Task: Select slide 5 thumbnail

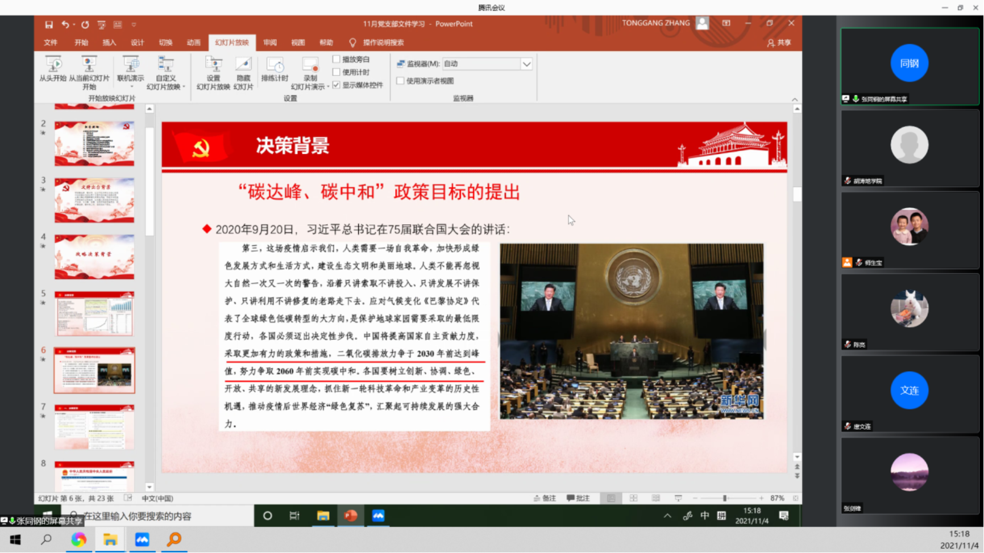Action: pos(94,313)
